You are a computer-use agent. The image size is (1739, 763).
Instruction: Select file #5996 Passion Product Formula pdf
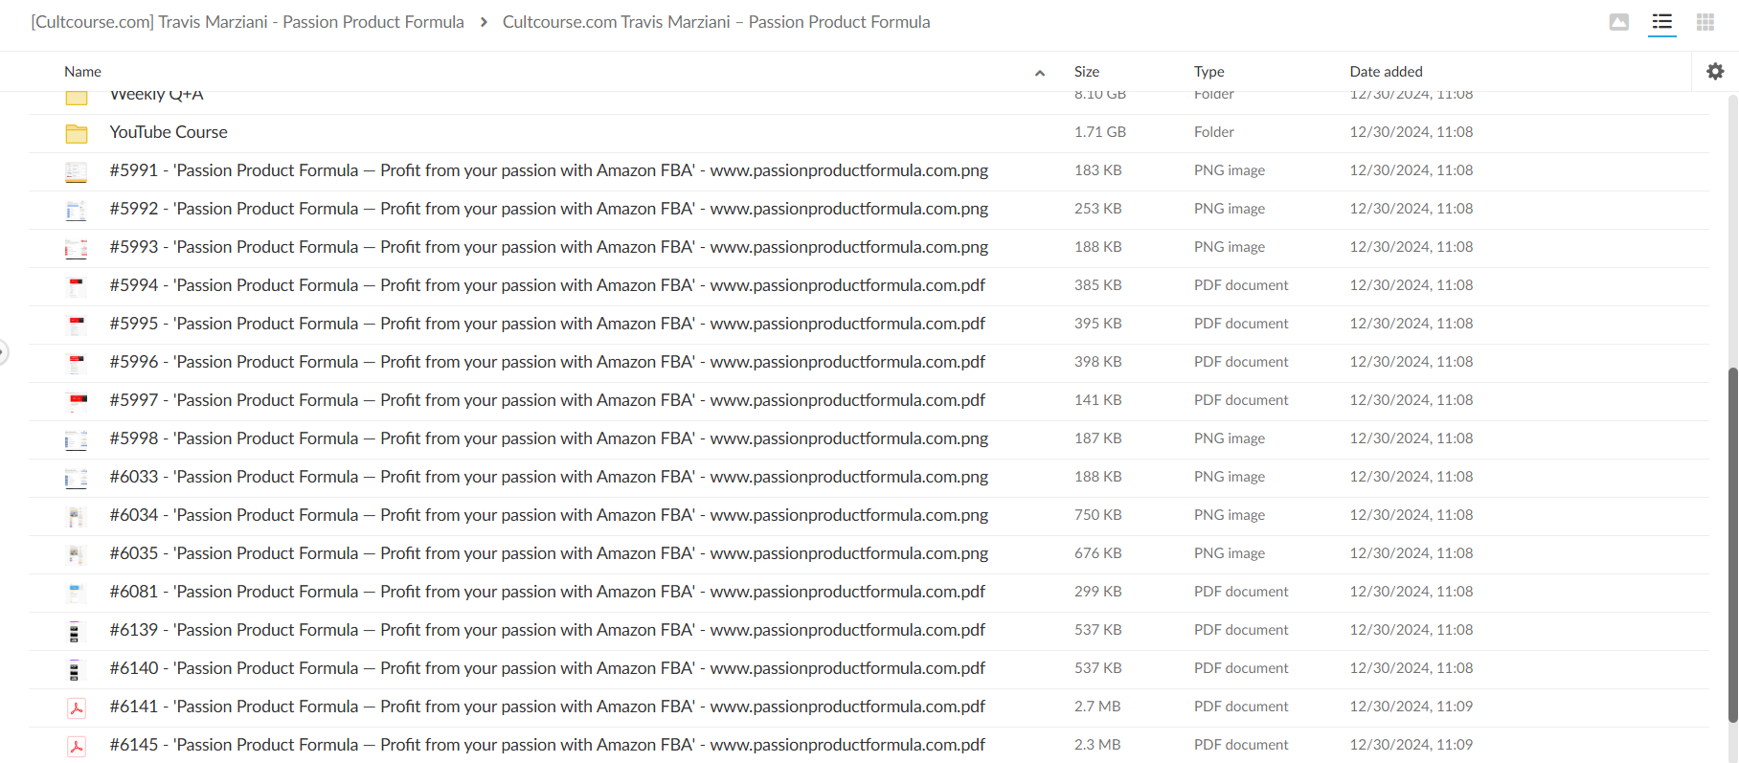point(548,362)
